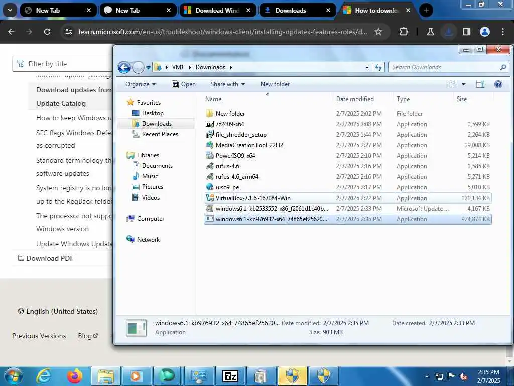Open the Windows Start button
Image resolution: width=514 pixels, height=386 pixels.
13,376
